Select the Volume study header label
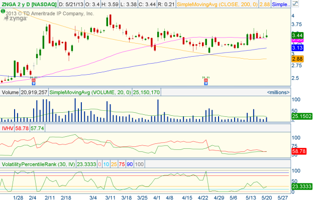 click(10, 92)
